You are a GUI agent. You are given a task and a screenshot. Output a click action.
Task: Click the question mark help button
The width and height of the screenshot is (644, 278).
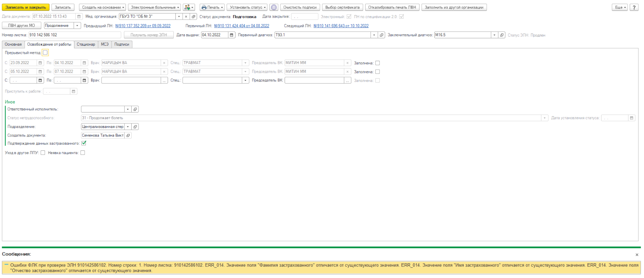pos(634,7)
